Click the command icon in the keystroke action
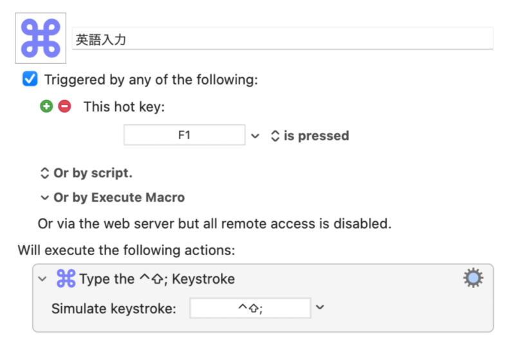This screenshot has width=515, height=339. [x=66, y=279]
